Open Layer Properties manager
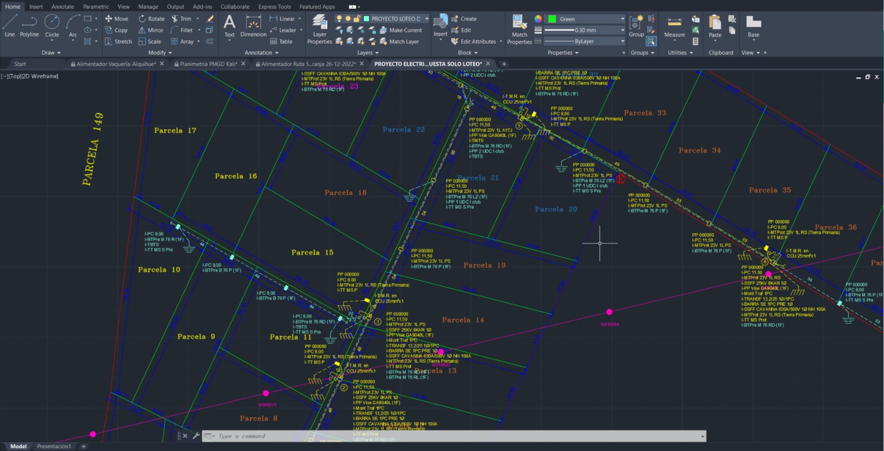This screenshot has width=884, height=451. coord(319,29)
